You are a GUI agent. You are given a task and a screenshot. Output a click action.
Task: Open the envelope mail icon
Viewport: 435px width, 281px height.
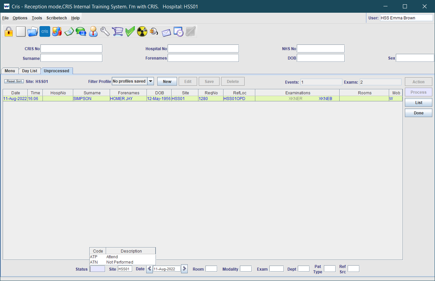pyautogui.click(x=166, y=32)
